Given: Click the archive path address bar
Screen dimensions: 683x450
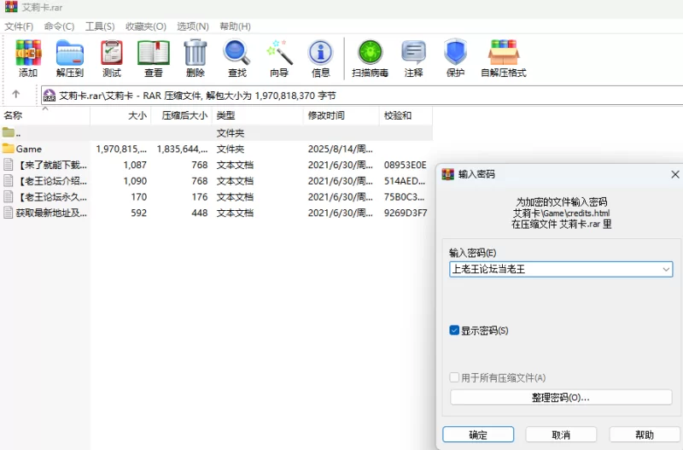Looking at the screenshot, I should click(x=361, y=96).
